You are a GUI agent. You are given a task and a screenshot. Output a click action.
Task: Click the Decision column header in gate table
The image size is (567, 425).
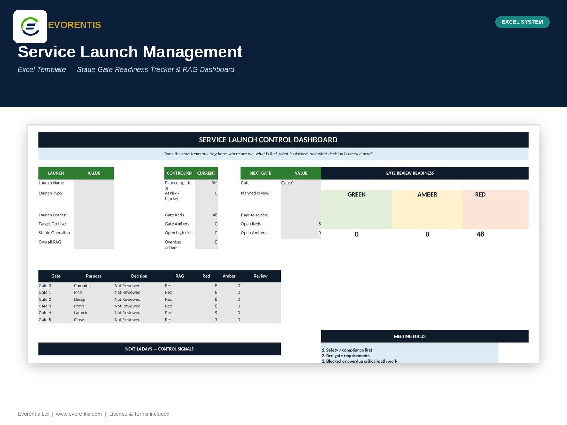click(x=139, y=276)
